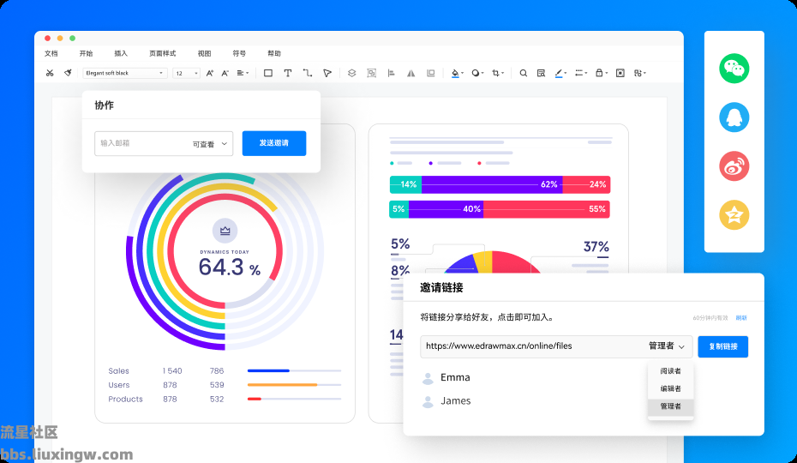Screen dimensions: 797x463
Task: Open the Layers stack icon
Action: 351,73
